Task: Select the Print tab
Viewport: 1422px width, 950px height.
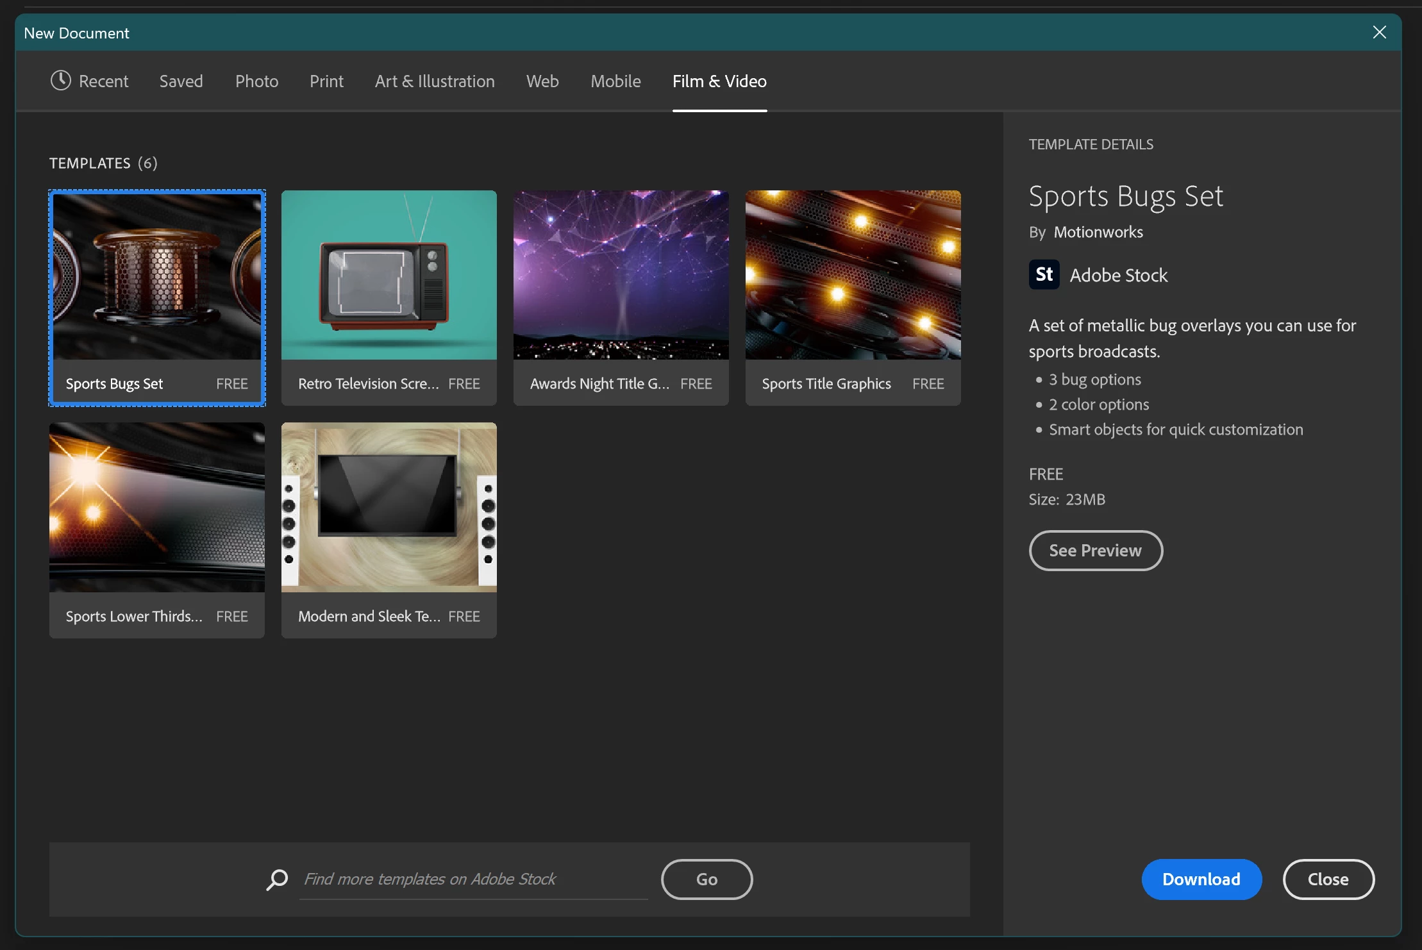Action: [326, 81]
